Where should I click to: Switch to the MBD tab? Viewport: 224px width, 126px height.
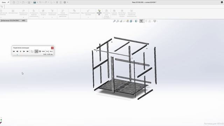coord(23,21)
